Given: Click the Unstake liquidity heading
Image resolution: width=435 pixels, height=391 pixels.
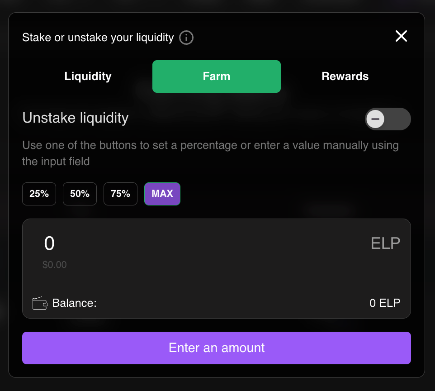Looking at the screenshot, I should pyautogui.click(x=76, y=118).
